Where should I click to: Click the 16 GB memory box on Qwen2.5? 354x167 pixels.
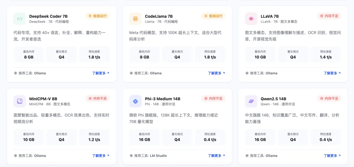pos(260,137)
